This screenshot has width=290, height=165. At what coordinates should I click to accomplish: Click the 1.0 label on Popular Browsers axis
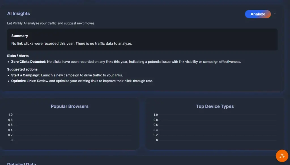point(10,115)
